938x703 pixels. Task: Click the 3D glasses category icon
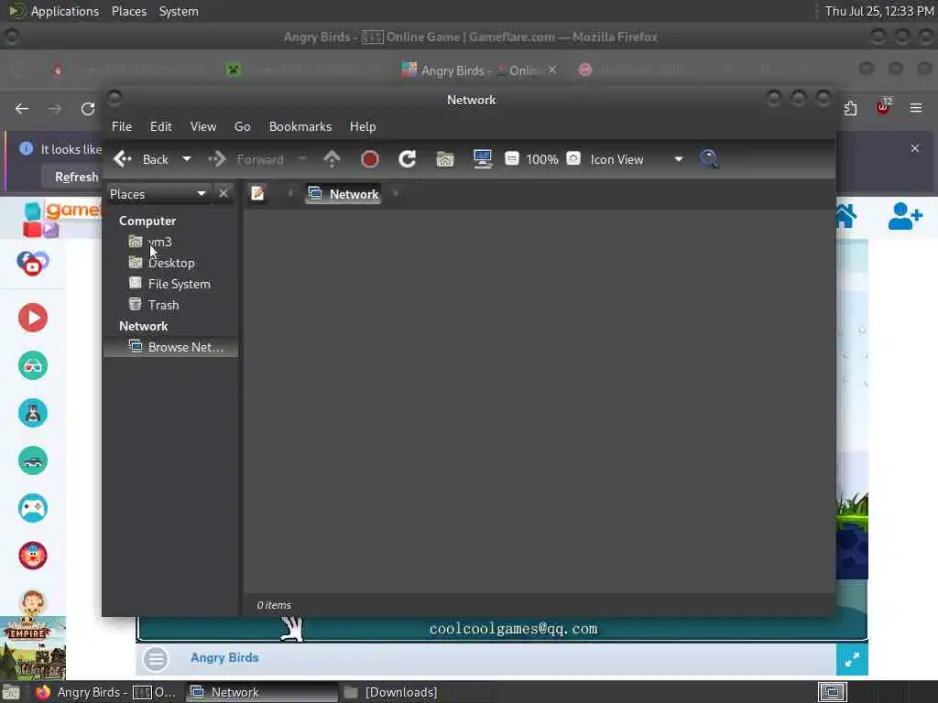[33, 365]
